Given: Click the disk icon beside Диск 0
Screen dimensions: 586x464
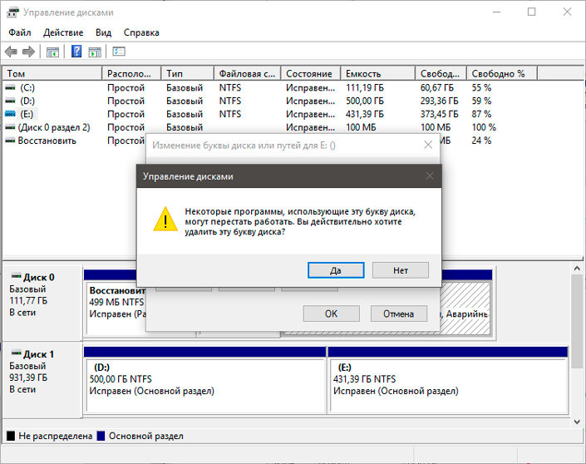Looking at the screenshot, I should point(17,276).
